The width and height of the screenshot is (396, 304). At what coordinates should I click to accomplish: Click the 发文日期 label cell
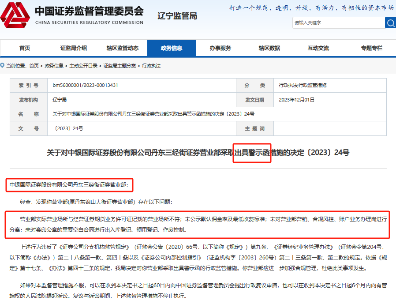(254, 100)
